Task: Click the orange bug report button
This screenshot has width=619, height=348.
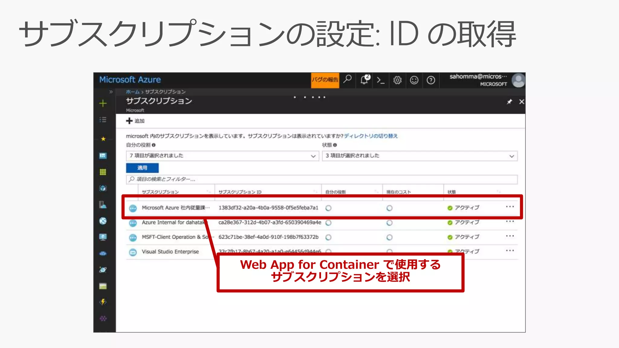Action: pyautogui.click(x=325, y=80)
